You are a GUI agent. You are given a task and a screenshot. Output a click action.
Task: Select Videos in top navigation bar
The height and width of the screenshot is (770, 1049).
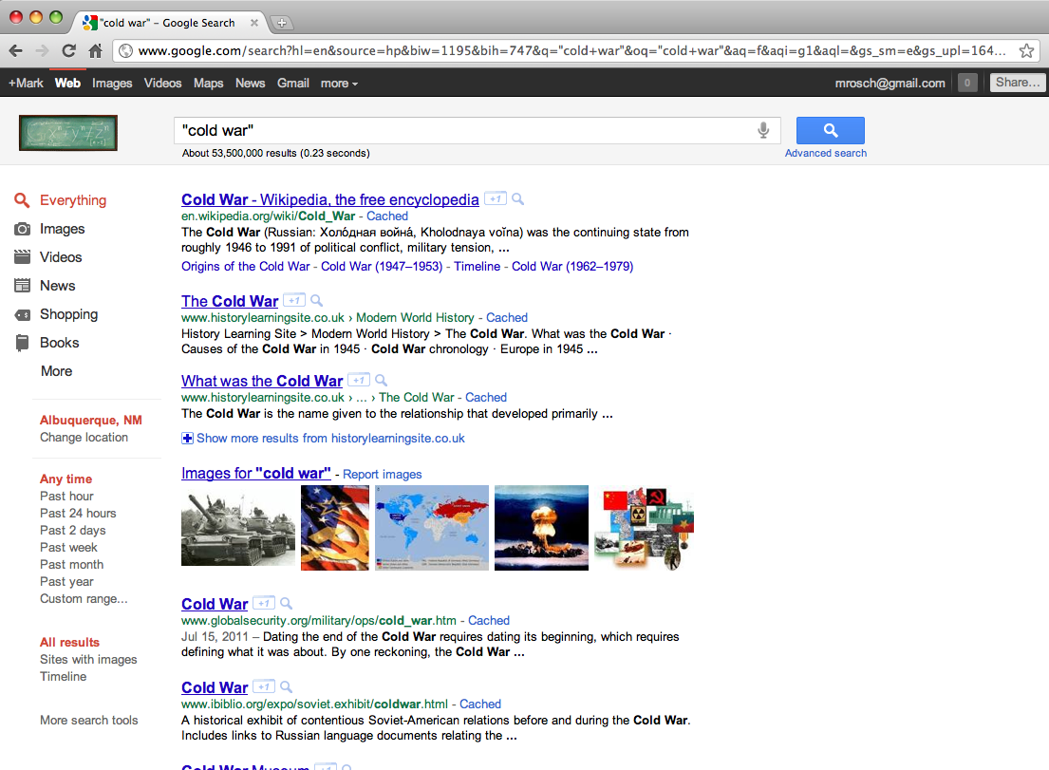[162, 83]
